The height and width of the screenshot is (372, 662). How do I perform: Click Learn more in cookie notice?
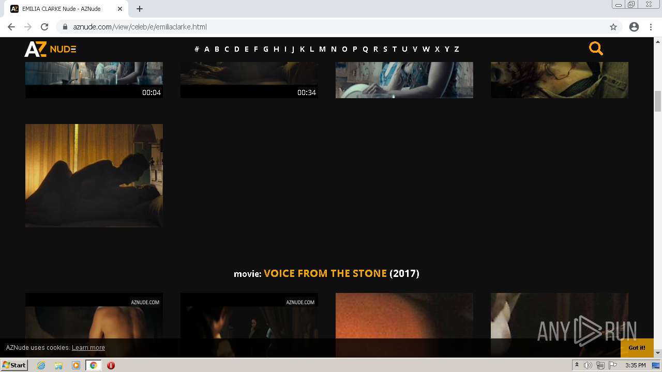[88, 348]
